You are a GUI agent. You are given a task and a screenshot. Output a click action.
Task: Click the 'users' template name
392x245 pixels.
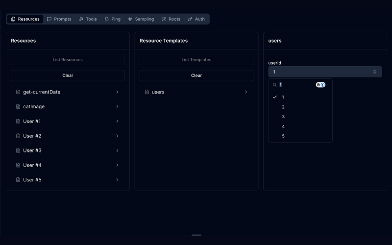(158, 92)
